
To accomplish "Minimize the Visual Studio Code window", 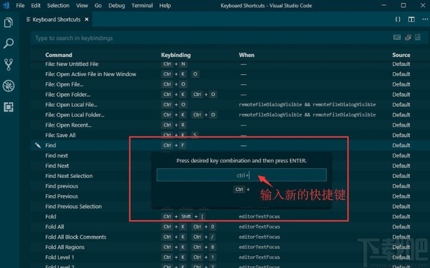I will [x=384, y=5].
